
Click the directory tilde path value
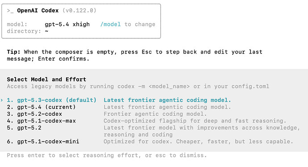pos(46,31)
